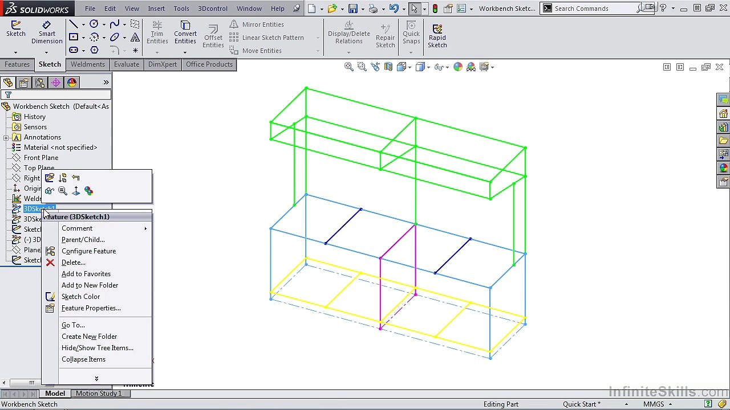Click Zoom to Area in view toolbar
730x410 pixels.
click(362, 67)
